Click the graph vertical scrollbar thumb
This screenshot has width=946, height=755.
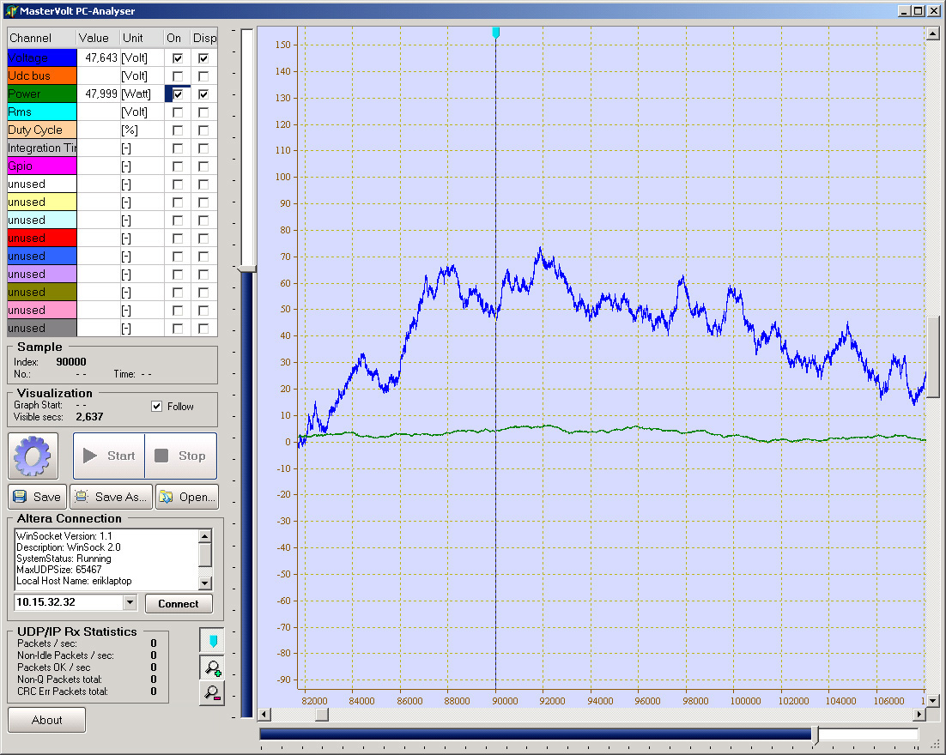[x=933, y=357]
